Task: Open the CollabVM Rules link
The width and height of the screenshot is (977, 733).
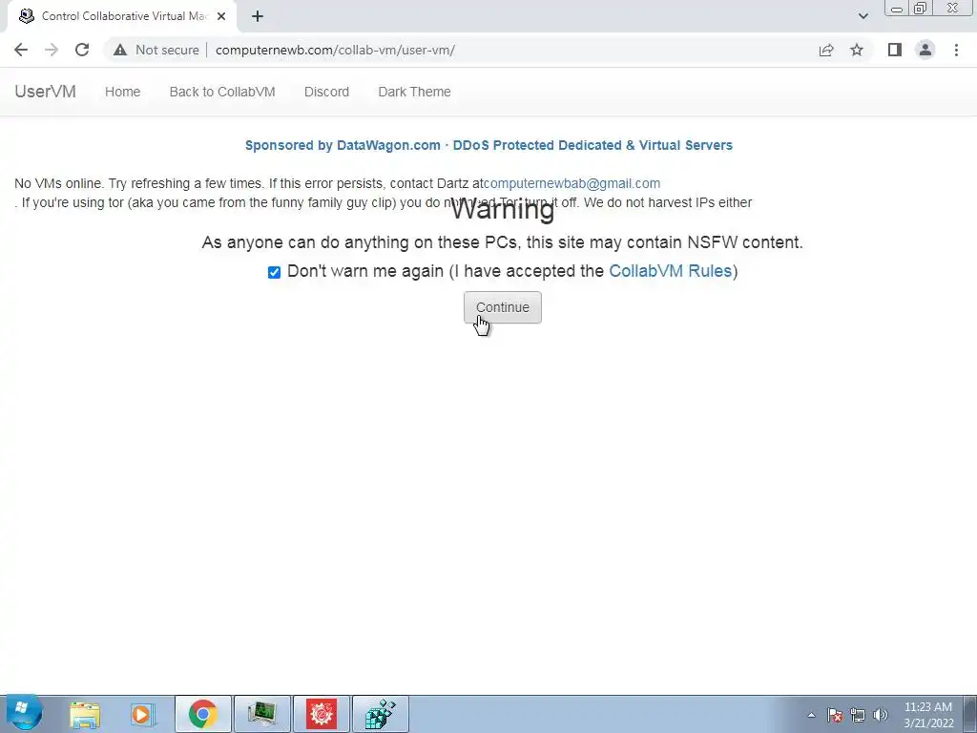Action: coord(670,271)
